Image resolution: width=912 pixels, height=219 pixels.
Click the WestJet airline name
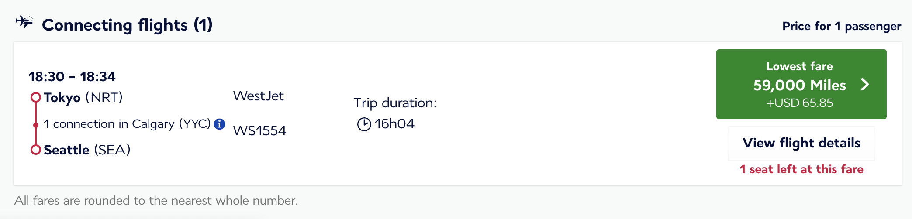pos(258,96)
